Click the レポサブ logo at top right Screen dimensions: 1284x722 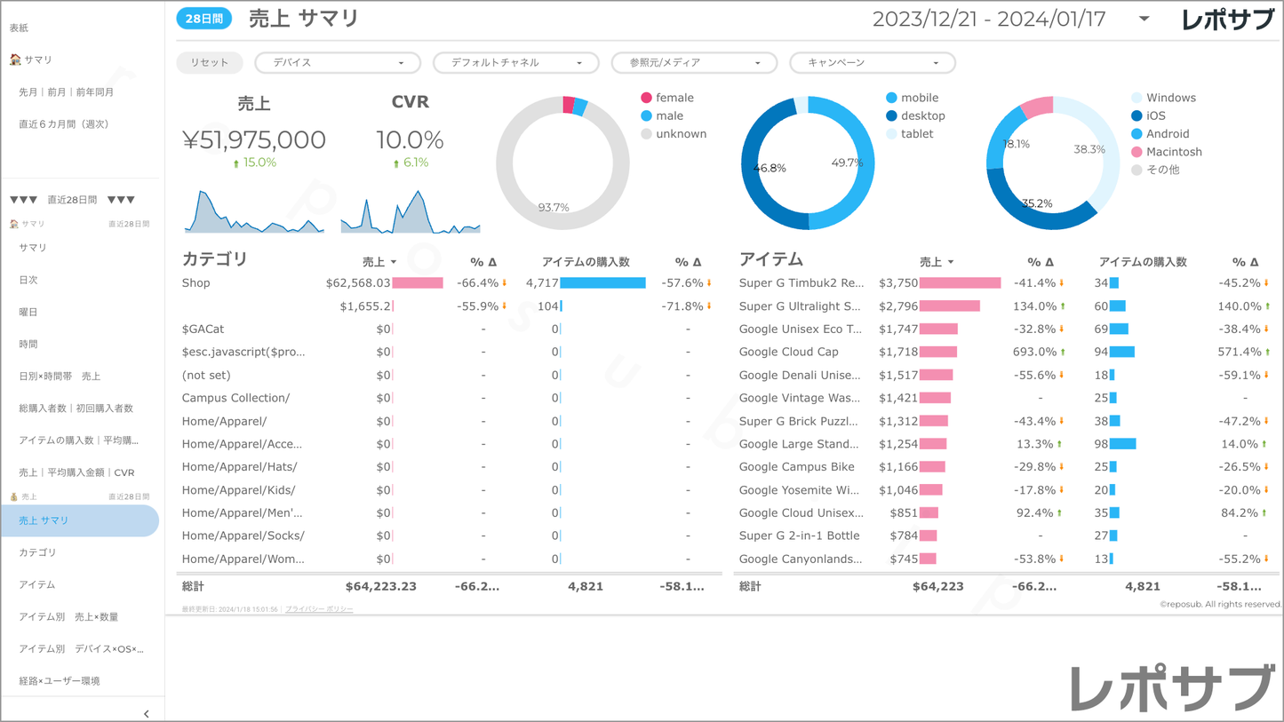pyautogui.click(x=1227, y=20)
